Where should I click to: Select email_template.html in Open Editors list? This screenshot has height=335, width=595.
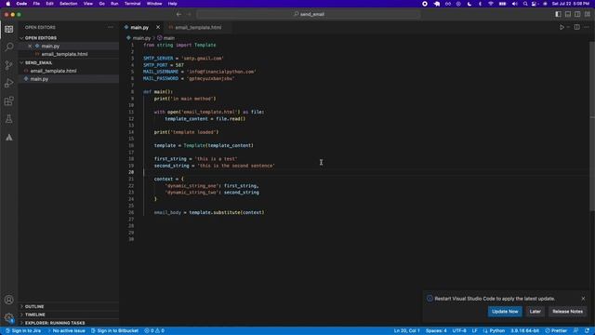[x=64, y=54]
